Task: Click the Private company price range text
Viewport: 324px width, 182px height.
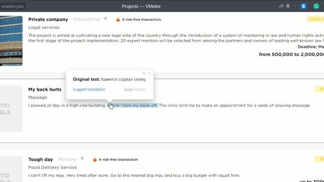Action: [x=292, y=55]
